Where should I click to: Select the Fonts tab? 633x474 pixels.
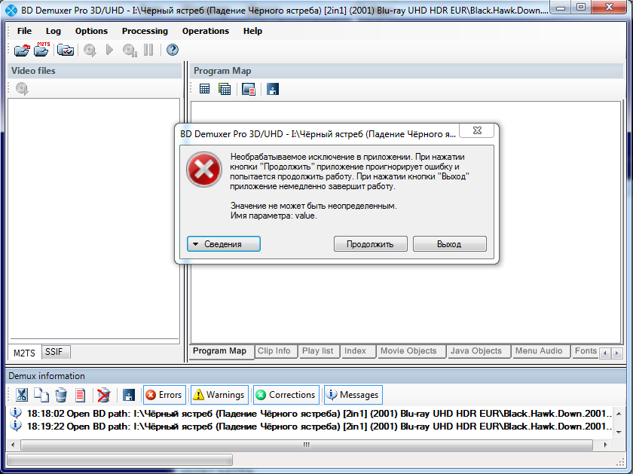[586, 351]
